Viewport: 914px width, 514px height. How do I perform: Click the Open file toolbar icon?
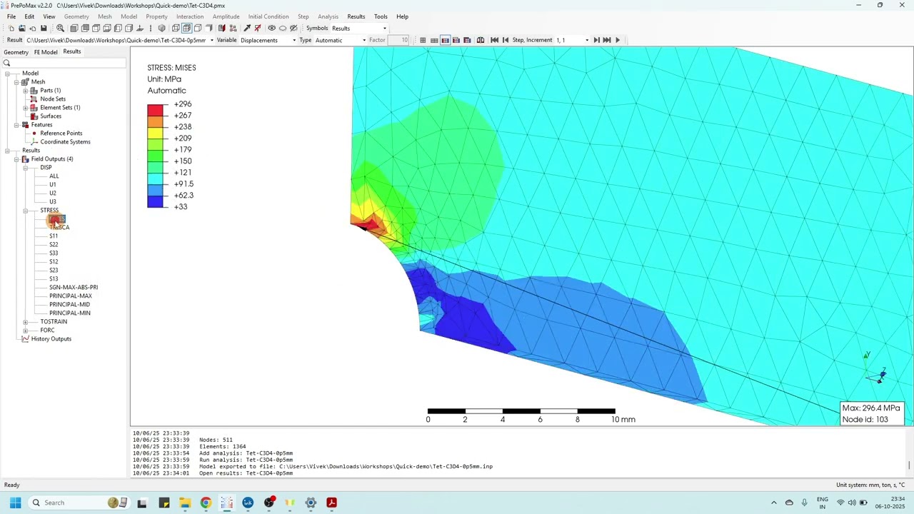click(x=21, y=29)
